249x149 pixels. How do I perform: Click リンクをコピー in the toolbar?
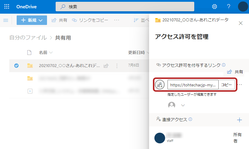coord(90,20)
